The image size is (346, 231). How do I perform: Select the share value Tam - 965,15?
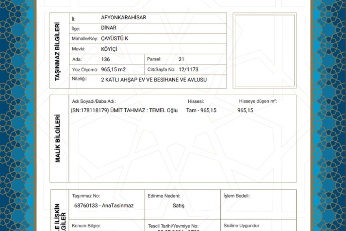[201, 110]
